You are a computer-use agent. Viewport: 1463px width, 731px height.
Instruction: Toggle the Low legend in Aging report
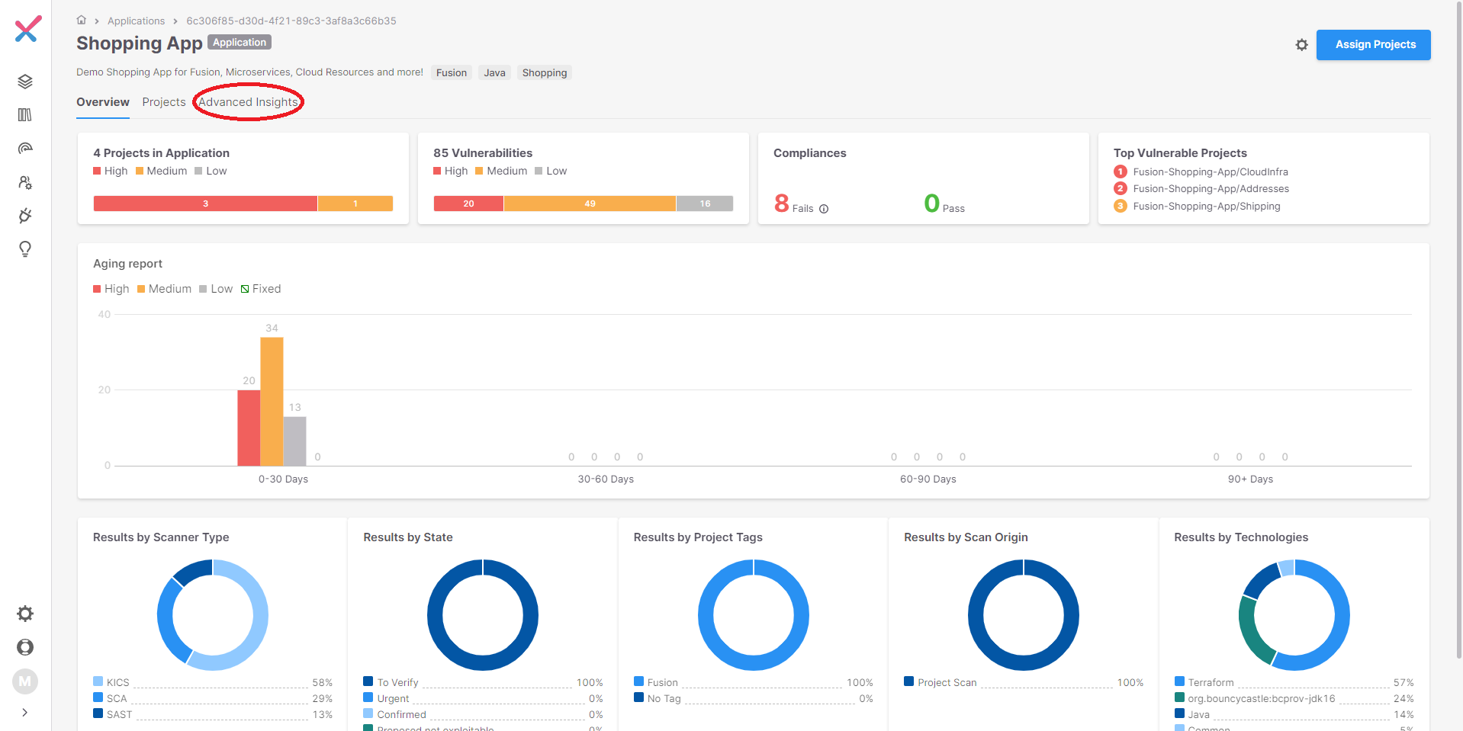216,289
